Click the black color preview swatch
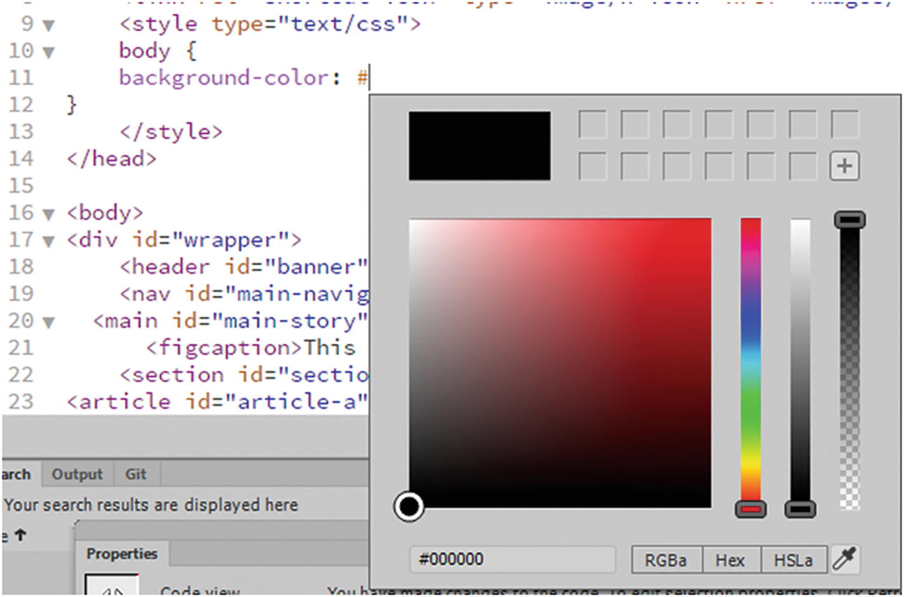This screenshot has height=597, width=904. [x=479, y=144]
